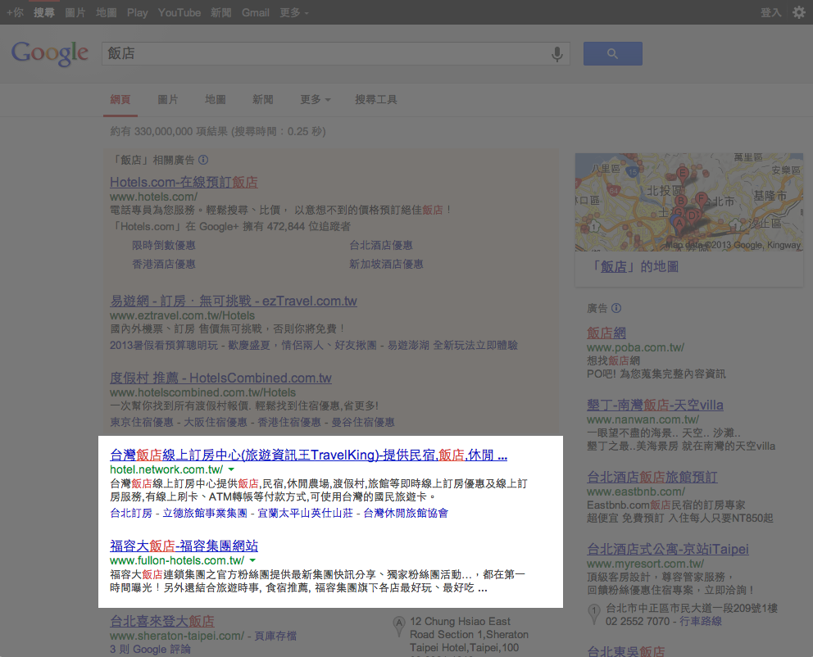The image size is (813, 657).
Task: Switch to the 圖片 search tab
Action: click(x=167, y=99)
